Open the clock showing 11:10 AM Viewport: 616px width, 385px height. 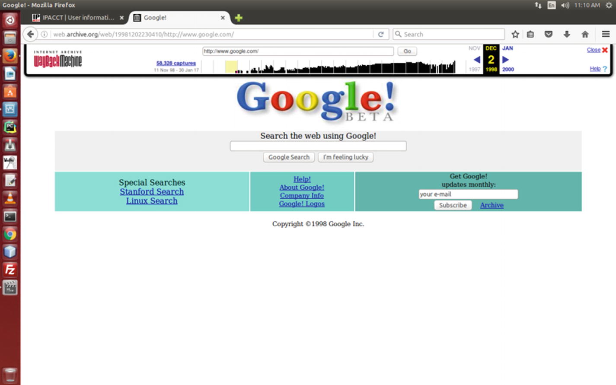[587, 5]
